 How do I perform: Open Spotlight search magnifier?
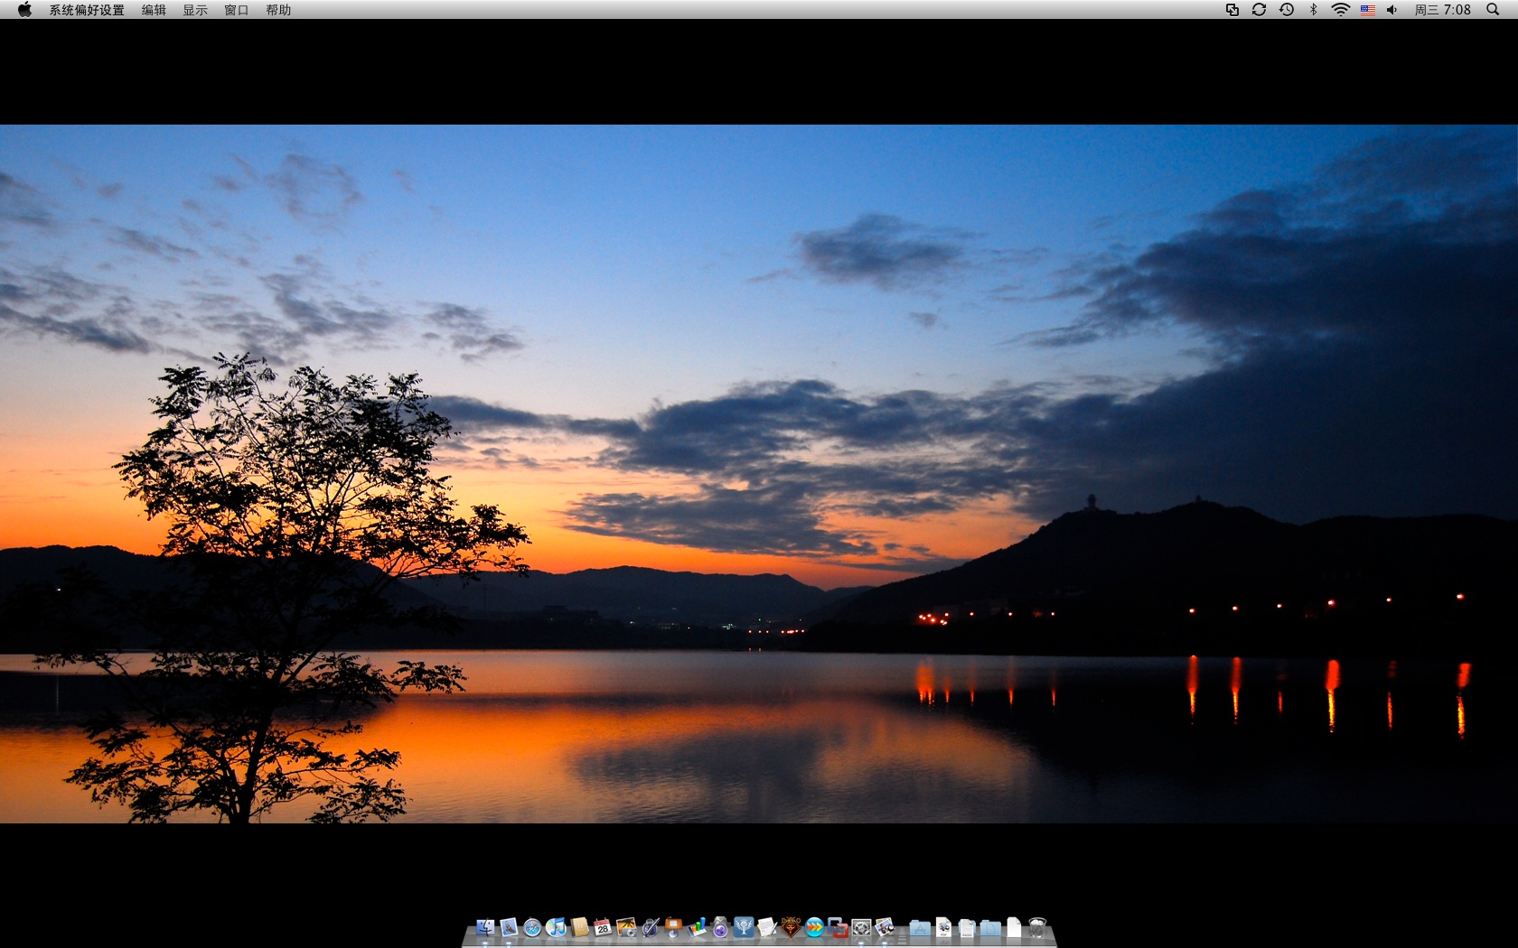click(x=1493, y=9)
